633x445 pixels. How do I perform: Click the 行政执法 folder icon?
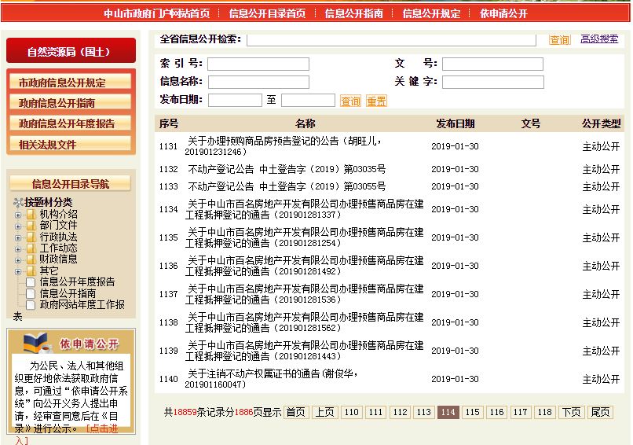[31, 237]
